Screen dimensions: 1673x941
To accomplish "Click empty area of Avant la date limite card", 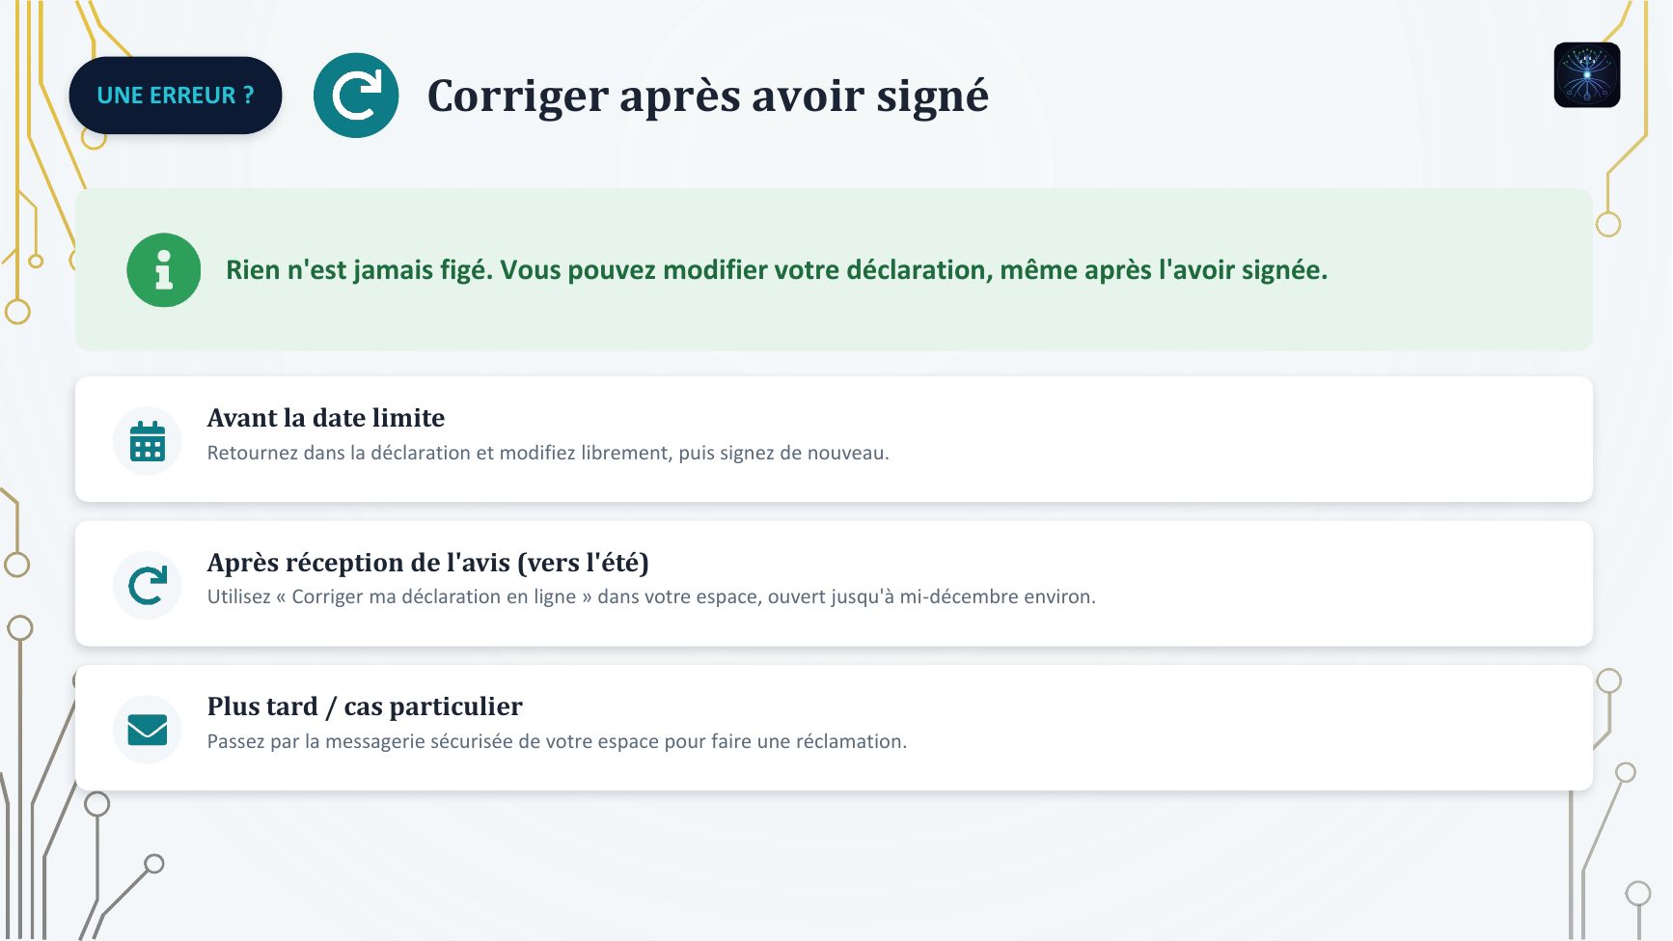I will [1254, 439].
